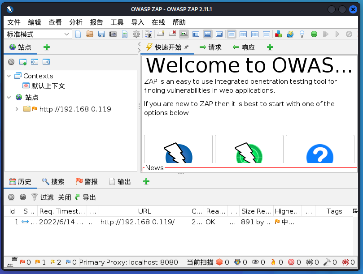Toggle the expand information tabs layout icon

pos(207,34)
